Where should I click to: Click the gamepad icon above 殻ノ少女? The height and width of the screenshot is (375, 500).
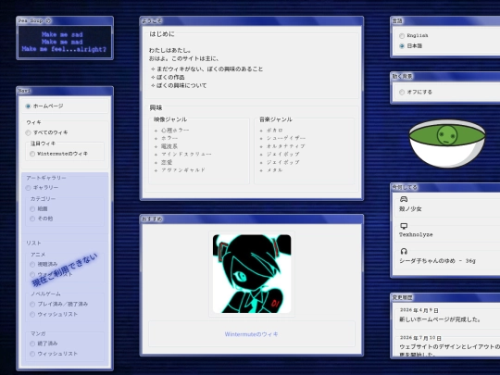pos(404,199)
